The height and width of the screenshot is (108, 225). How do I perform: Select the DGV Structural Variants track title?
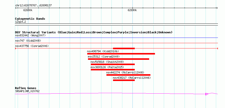coord(94,32)
